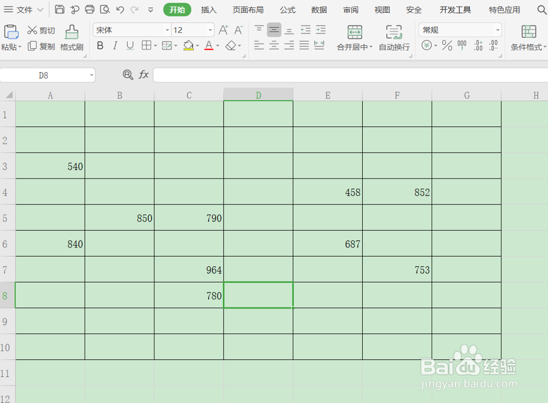Select cell containing 964
The height and width of the screenshot is (403, 548).
coord(189,270)
